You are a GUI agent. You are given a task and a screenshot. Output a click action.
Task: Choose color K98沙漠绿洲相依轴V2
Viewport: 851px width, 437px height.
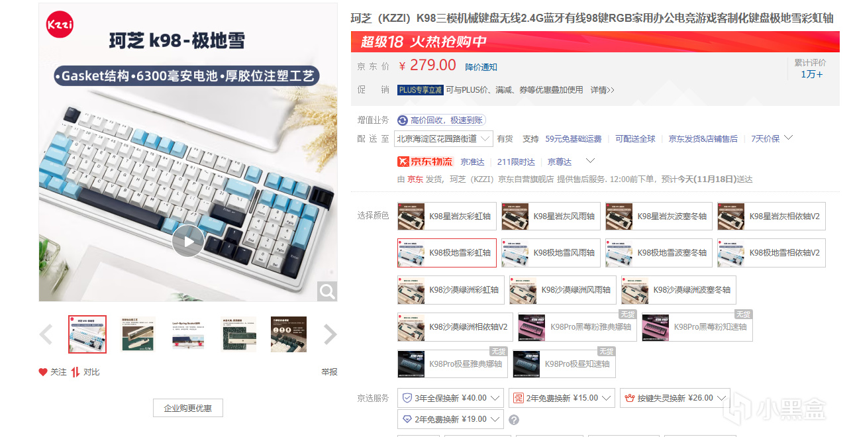(455, 327)
